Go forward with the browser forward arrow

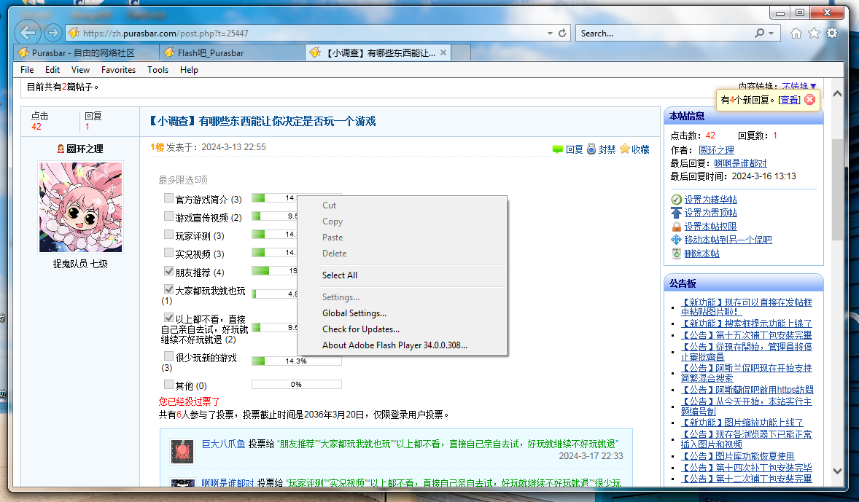(53, 33)
